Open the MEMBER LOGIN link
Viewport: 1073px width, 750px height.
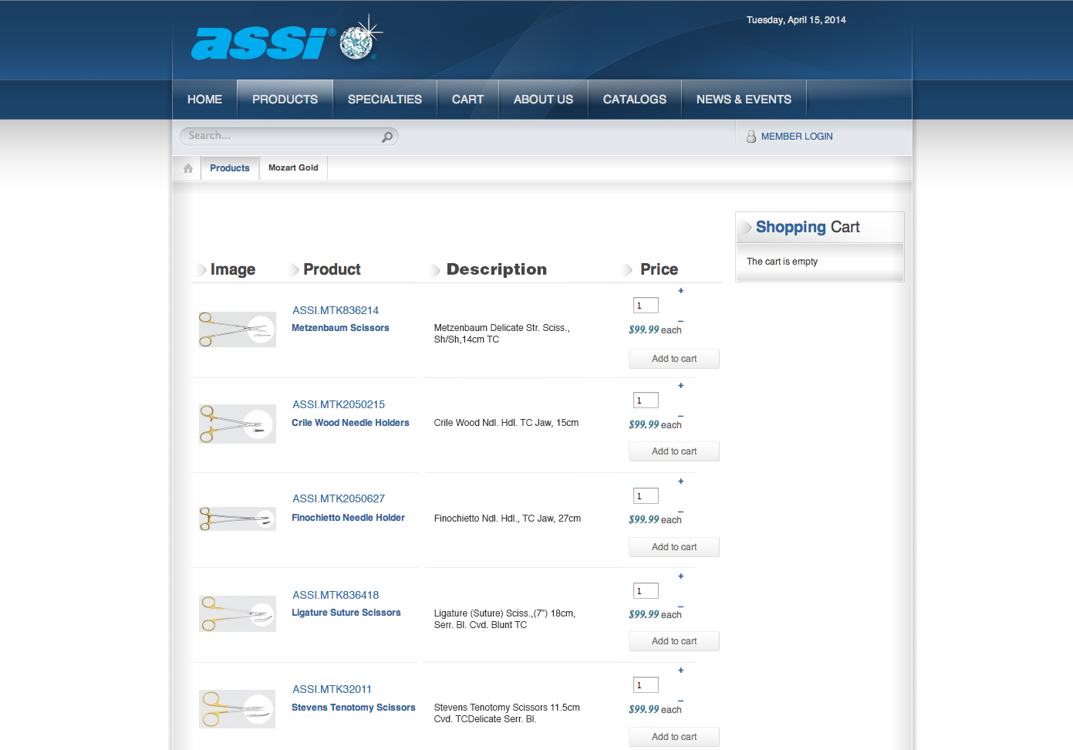[797, 137]
